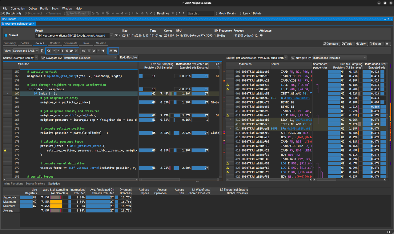Click the pie chart icon in source toolbar

103,51
